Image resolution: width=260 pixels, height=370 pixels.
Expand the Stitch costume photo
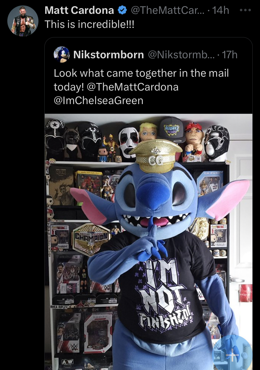tap(148, 242)
